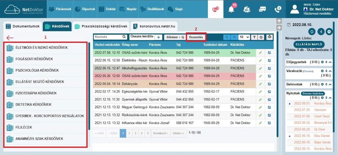Screen dimensions: 338x155
Task: Edit the 2022.07.08. OSAS szűrés row
Action: (x=260, y=52)
